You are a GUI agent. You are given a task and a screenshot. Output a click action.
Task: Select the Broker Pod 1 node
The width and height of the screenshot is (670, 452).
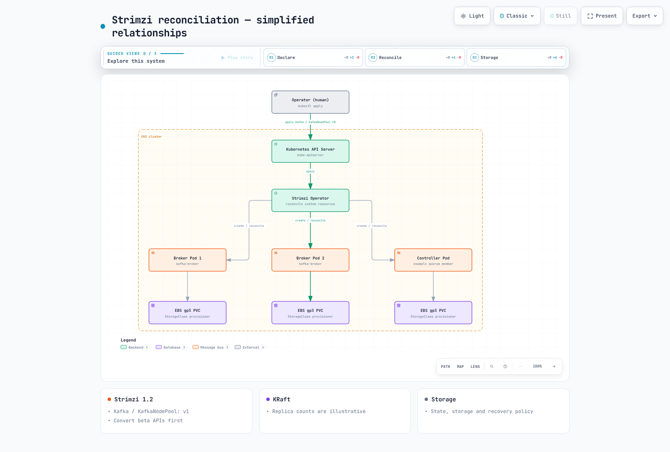coord(188,260)
